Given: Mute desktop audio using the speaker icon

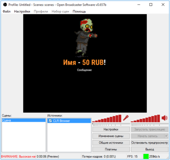Looking at the screenshot, I should 164,118.
